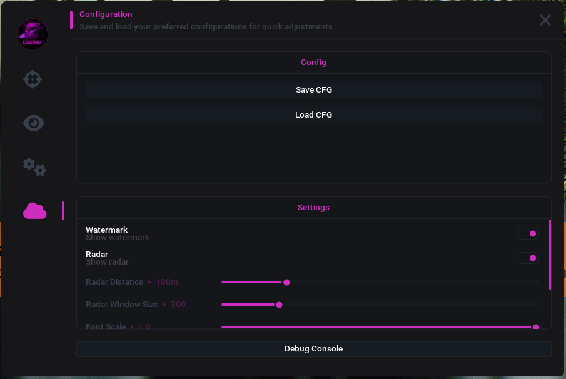Click the Radar Distance slider handle
566x379 pixels.
click(x=286, y=282)
